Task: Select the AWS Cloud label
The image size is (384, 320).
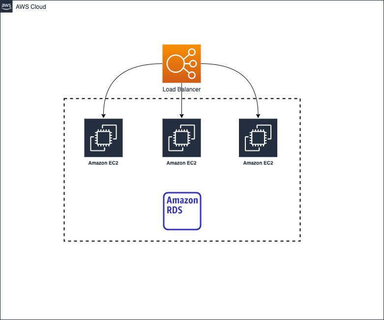Action: pyautogui.click(x=31, y=7)
